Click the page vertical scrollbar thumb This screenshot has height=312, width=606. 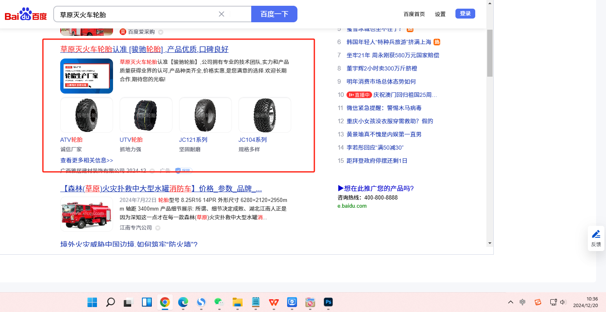(x=490, y=53)
